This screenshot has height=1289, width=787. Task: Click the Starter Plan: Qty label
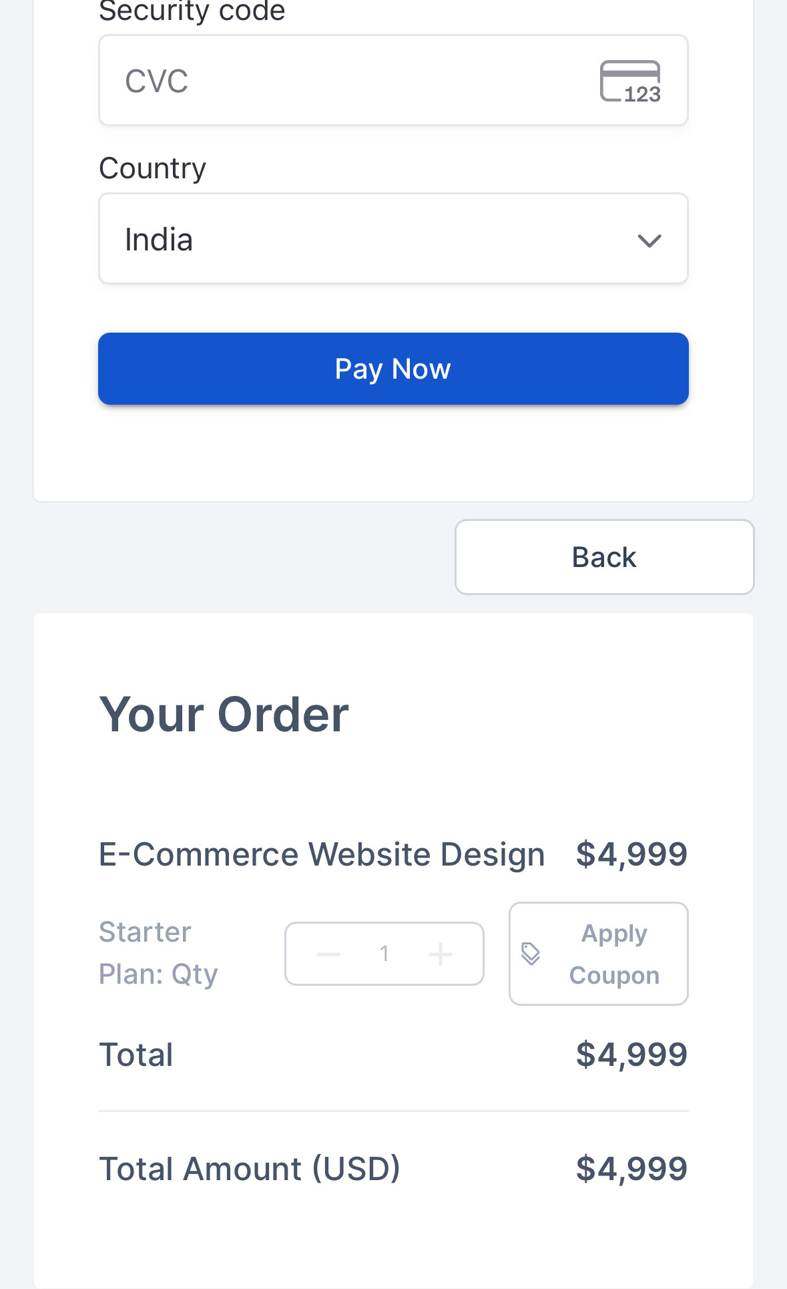click(158, 953)
